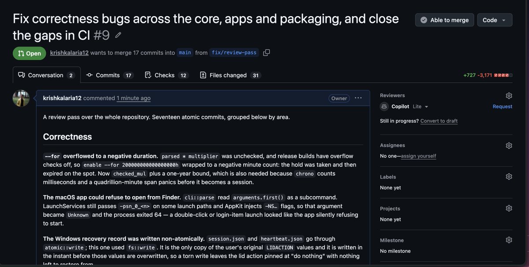Click the Reviewers sidebar heading
This screenshot has height=267, width=529.
(392, 95)
